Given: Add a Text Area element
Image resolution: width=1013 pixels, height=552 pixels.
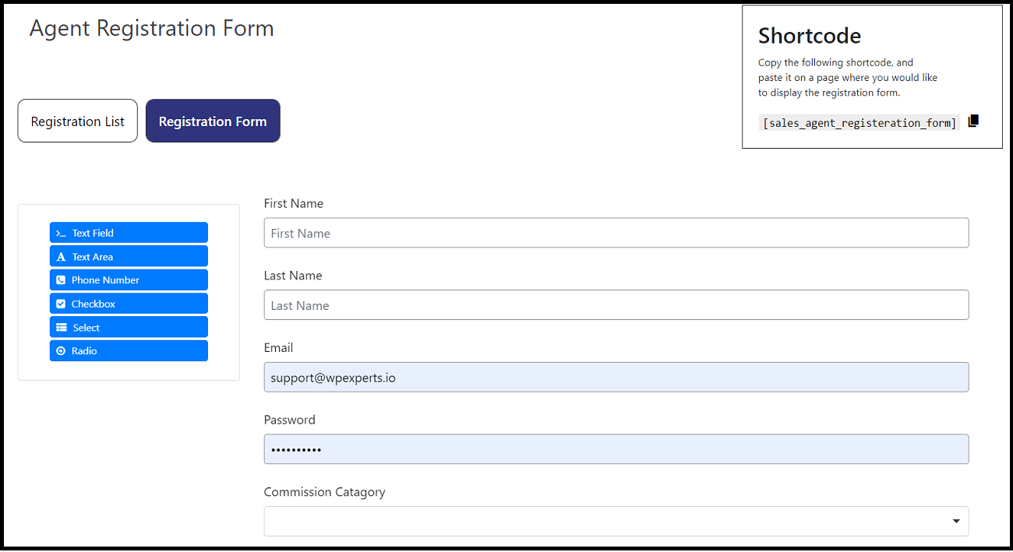Looking at the screenshot, I should point(129,256).
